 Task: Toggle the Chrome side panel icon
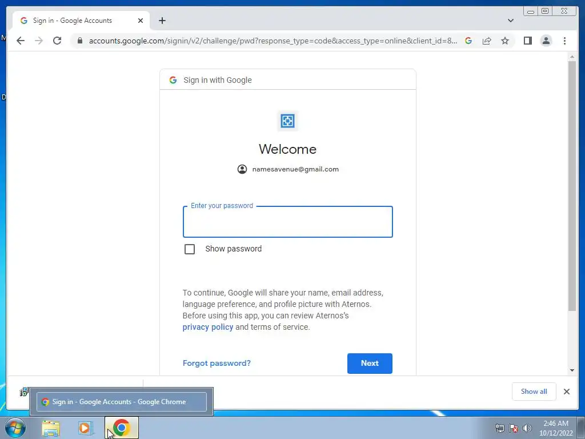527,41
